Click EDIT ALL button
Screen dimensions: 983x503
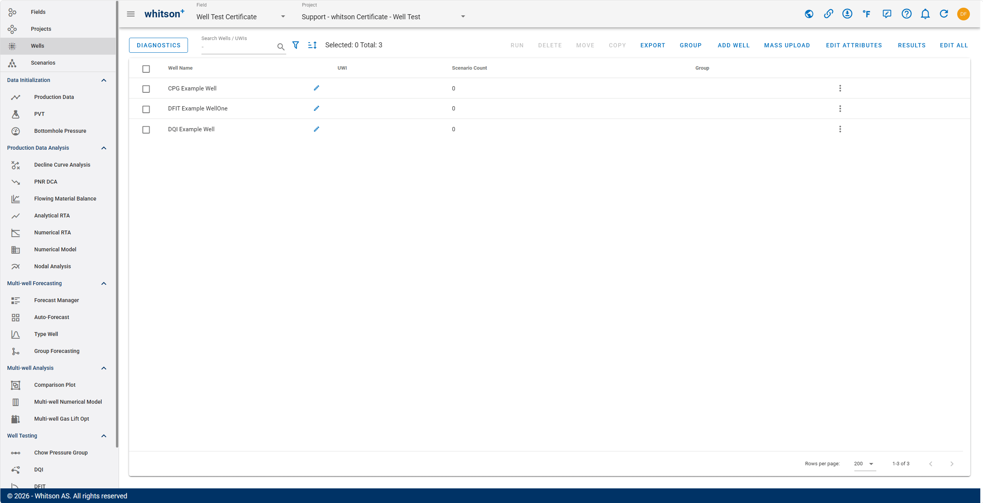(954, 45)
